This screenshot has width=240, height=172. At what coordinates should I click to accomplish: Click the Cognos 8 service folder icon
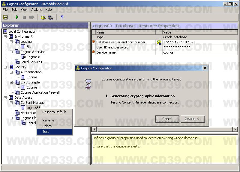pyautogui.click(x=17, y=52)
